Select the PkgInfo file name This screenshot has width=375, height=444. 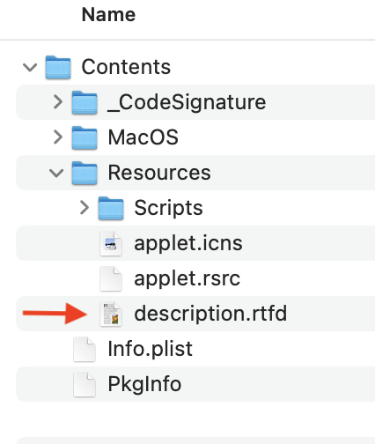pyautogui.click(x=144, y=384)
